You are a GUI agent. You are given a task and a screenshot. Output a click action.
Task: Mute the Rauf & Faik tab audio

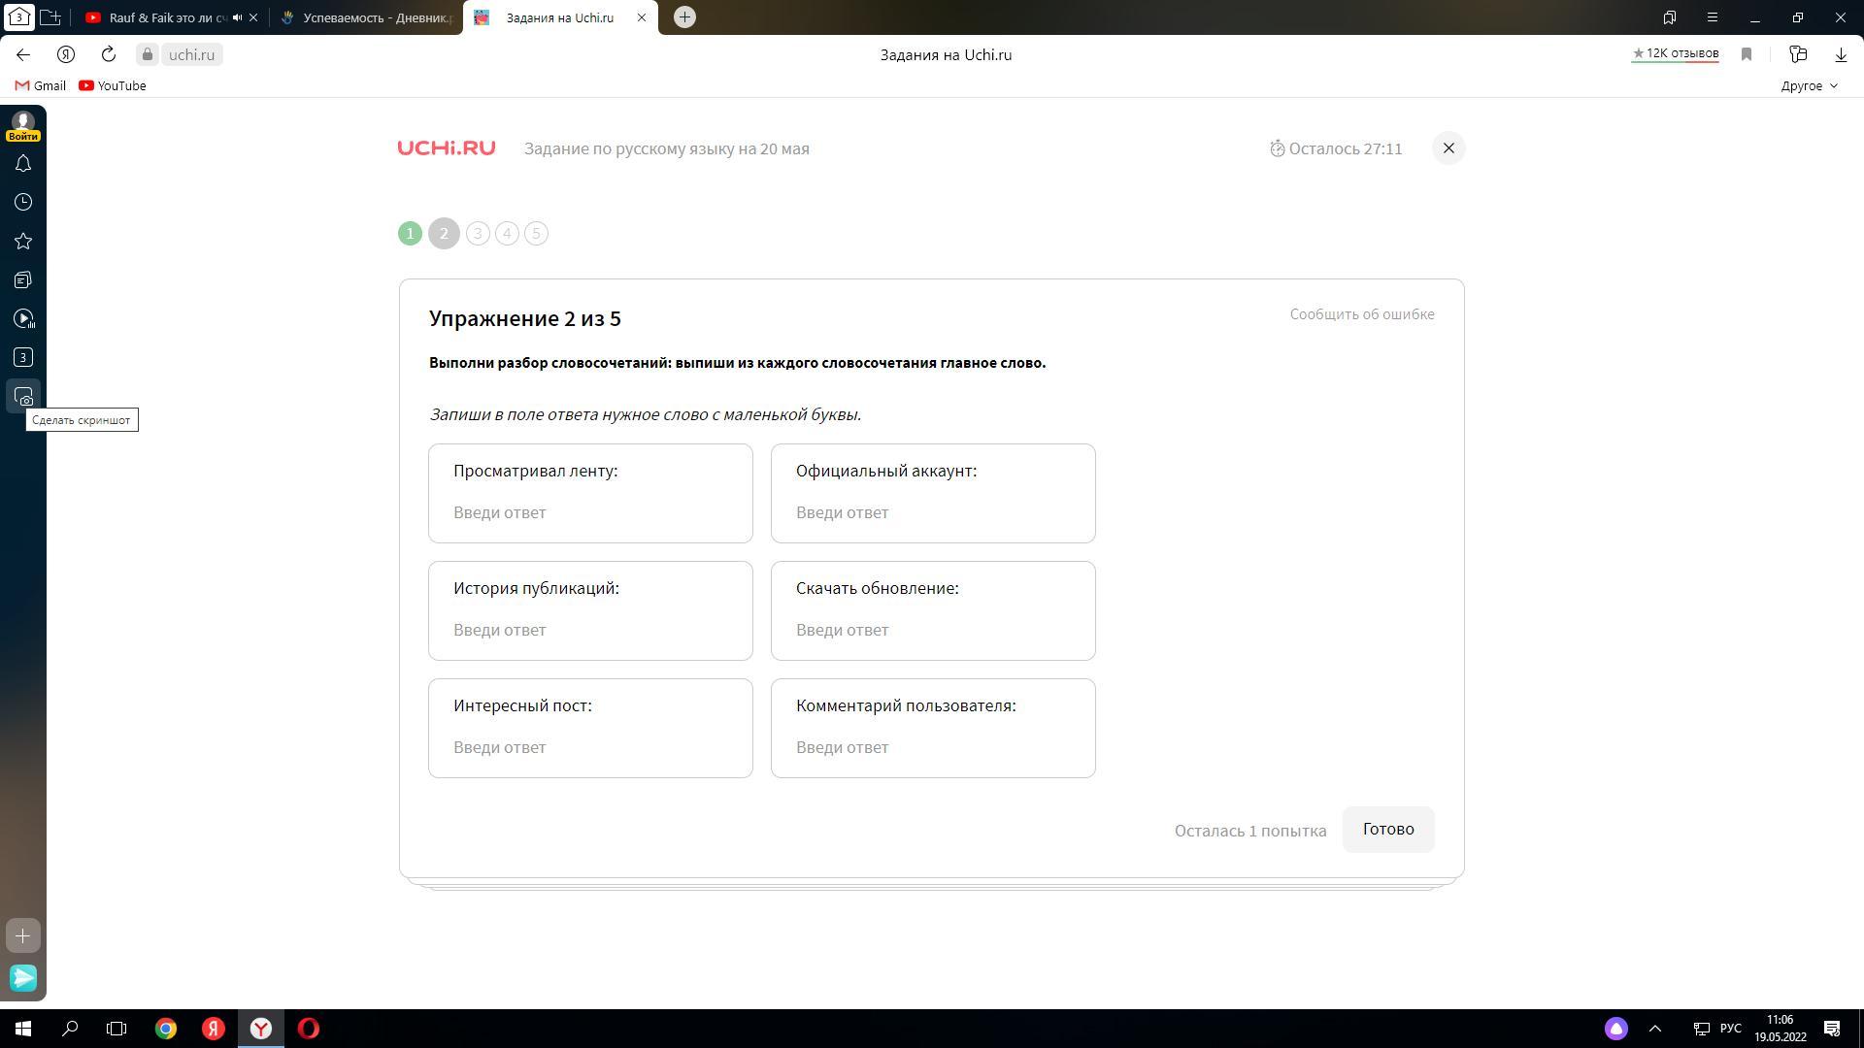pyautogui.click(x=237, y=17)
